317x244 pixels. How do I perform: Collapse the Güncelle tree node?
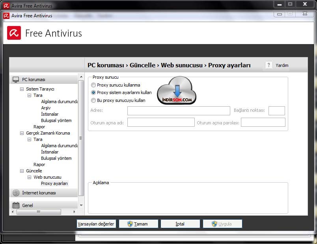(x=22, y=171)
